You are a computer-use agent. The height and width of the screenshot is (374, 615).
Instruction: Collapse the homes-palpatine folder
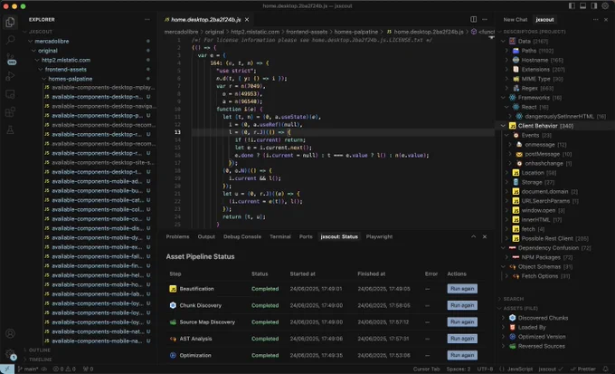tap(44, 79)
